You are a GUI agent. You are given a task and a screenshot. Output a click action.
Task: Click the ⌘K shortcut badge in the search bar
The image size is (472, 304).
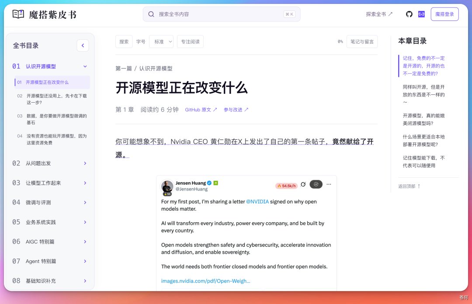[289, 14]
